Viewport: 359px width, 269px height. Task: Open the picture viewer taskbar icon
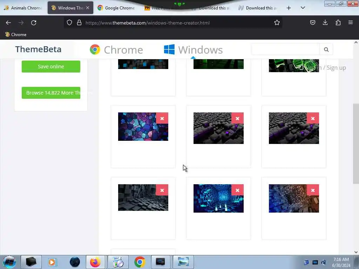[183, 262]
